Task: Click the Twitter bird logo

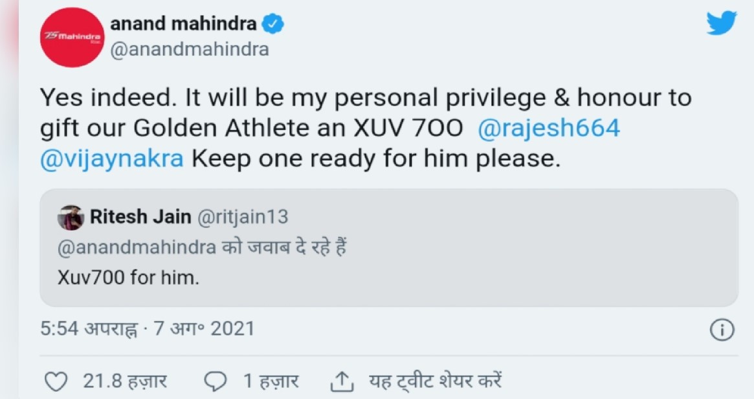Action: 721,23
